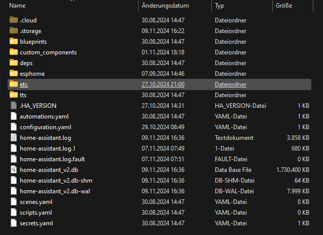Click the configuration.yaml file icon
The height and width of the screenshot is (235, 323).
[14, 127]
